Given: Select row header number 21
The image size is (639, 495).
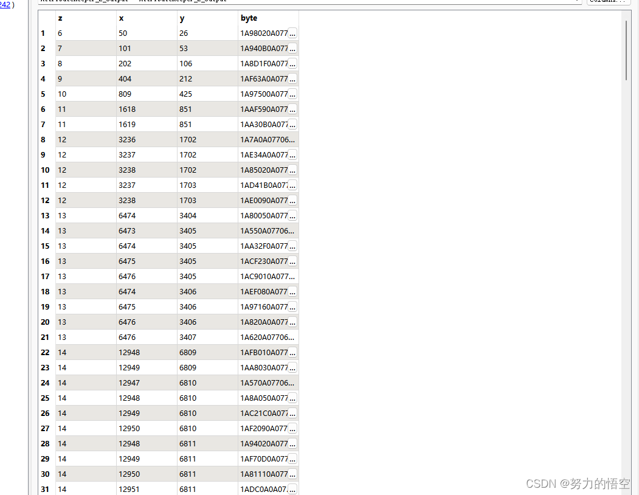Looking at the screenshot, I should click(47, 337).
